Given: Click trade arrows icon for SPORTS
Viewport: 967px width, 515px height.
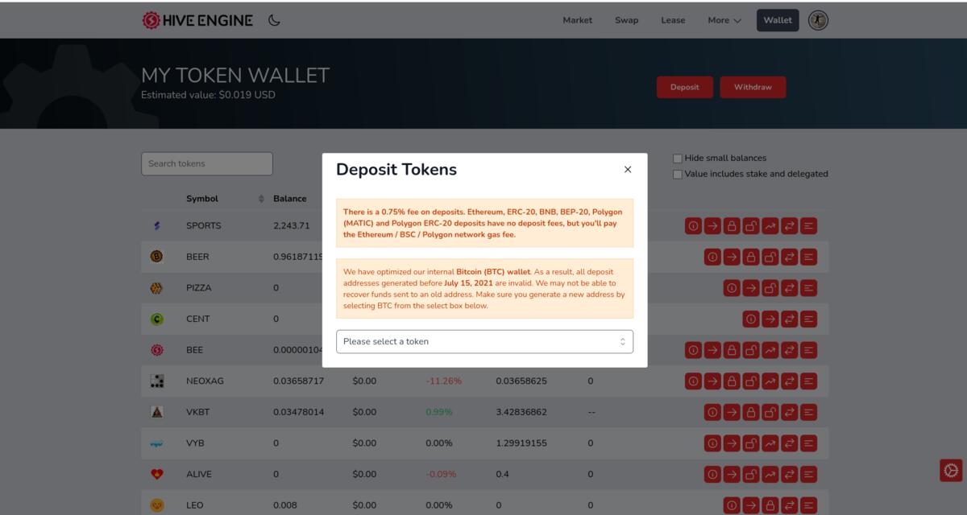Looking at the screenshot, I should click(790, 226).
